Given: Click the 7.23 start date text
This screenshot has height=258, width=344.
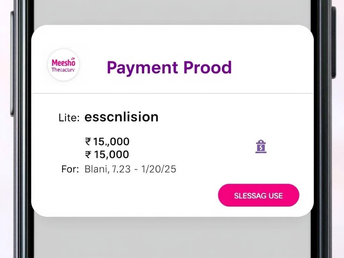Looking at the screenshot, I should (121, 169).
